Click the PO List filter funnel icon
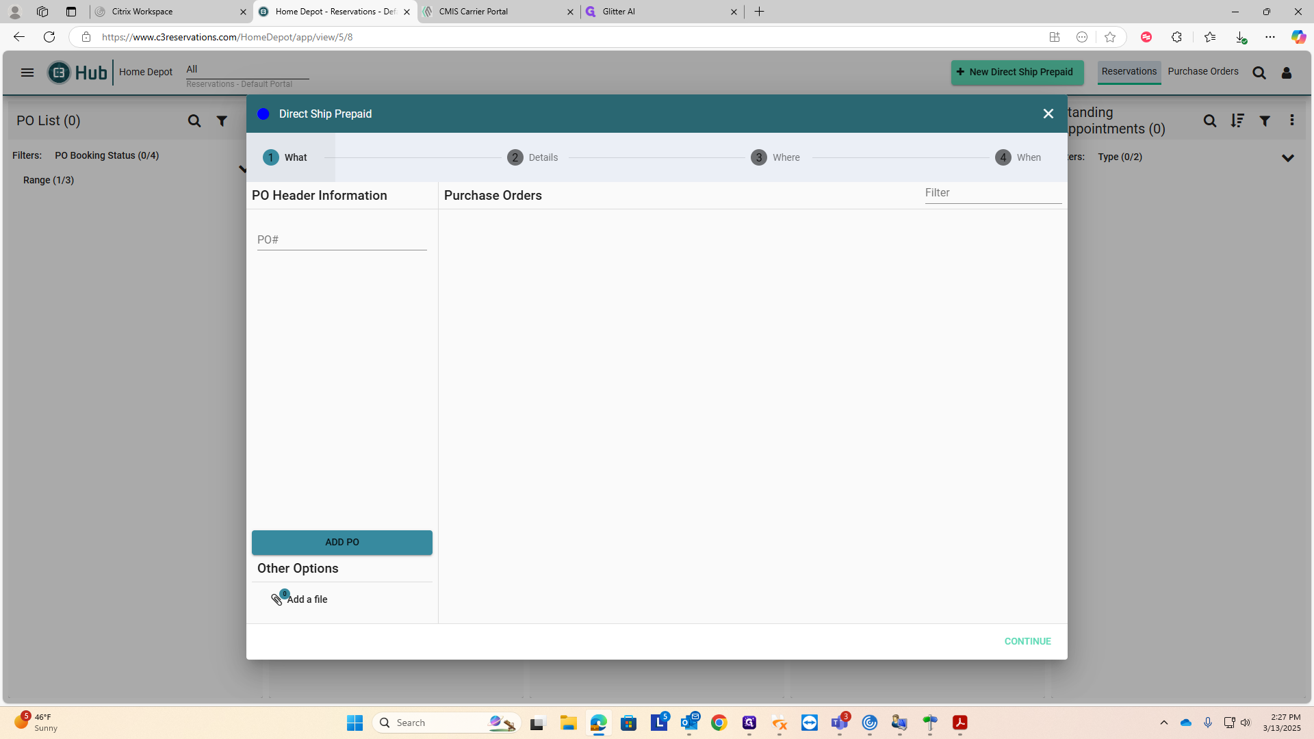Viewport: 1314px width, 739px height. coord(222,121)
